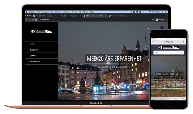Click the Time Machine icon in menu bar
This screenshot has width=193, height=114.
tap(143, 12)
